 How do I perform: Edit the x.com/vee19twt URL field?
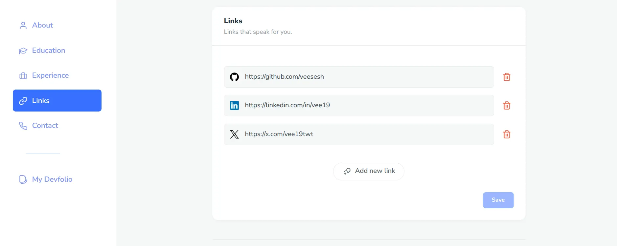point(359,134)
